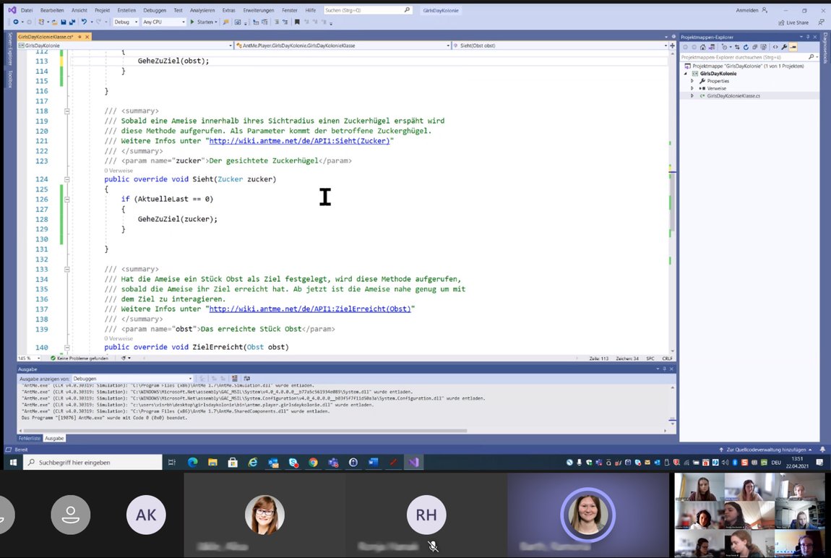Click the Home icon in Projektmappen-Explorer
Screen dimensions: 831x558
703,47
